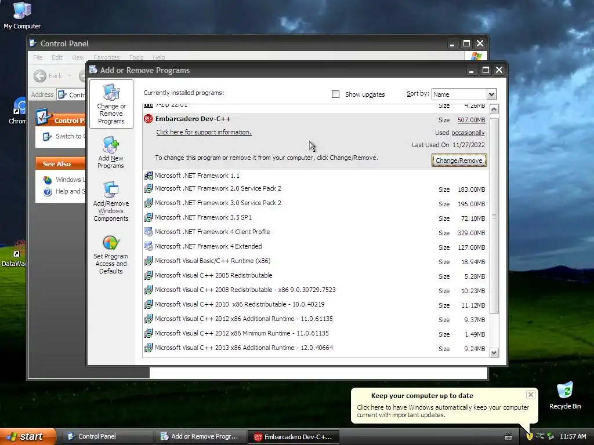Open Add New Programs panel

point(111,152)
